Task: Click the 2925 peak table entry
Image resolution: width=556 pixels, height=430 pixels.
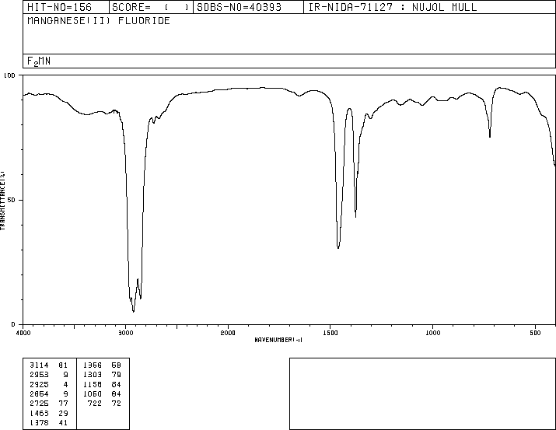Action: tap(39, 384)
